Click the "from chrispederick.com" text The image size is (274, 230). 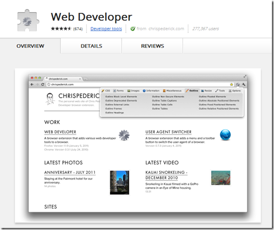coord(160,29)
